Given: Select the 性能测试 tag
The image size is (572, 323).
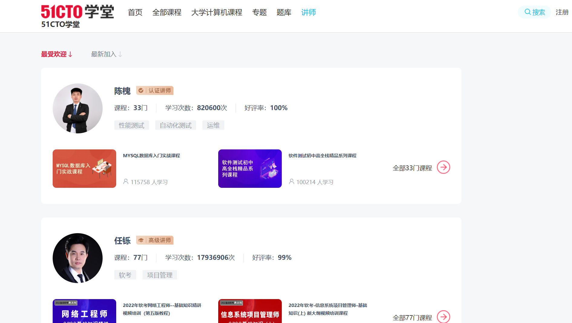Looking at the screenshot, I should [131, 125].
